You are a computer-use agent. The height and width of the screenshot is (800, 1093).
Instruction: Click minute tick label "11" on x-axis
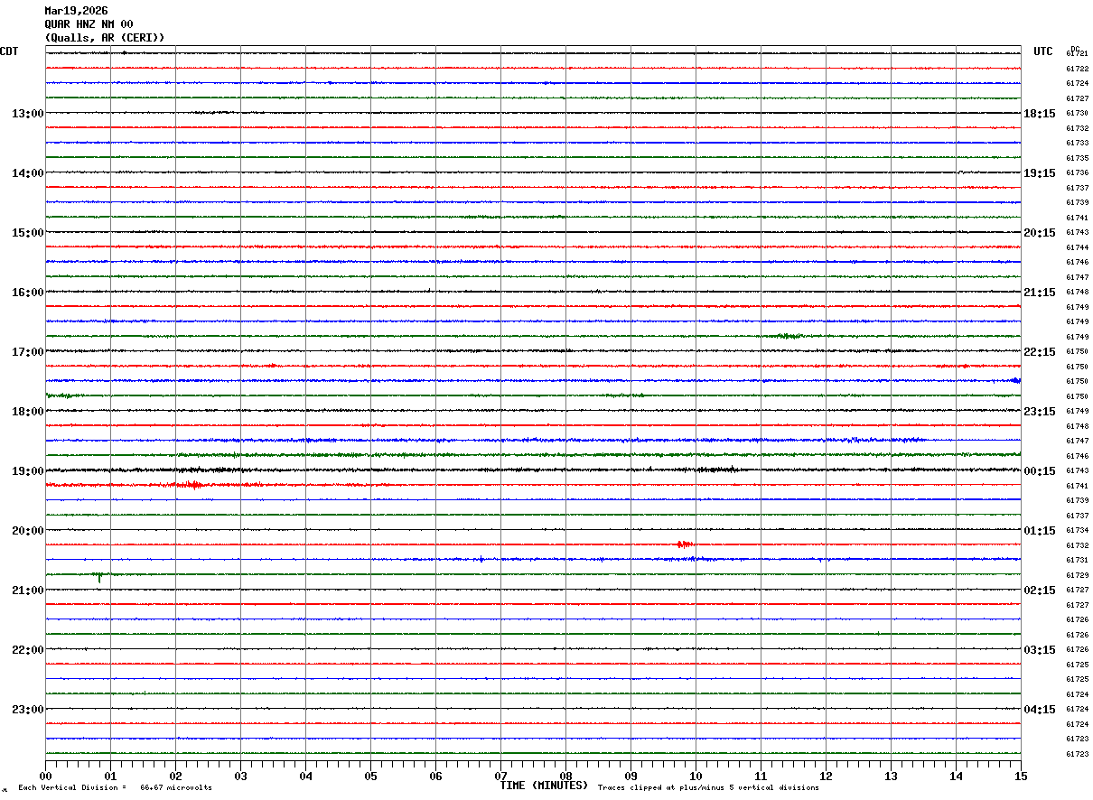click(761, 777)
